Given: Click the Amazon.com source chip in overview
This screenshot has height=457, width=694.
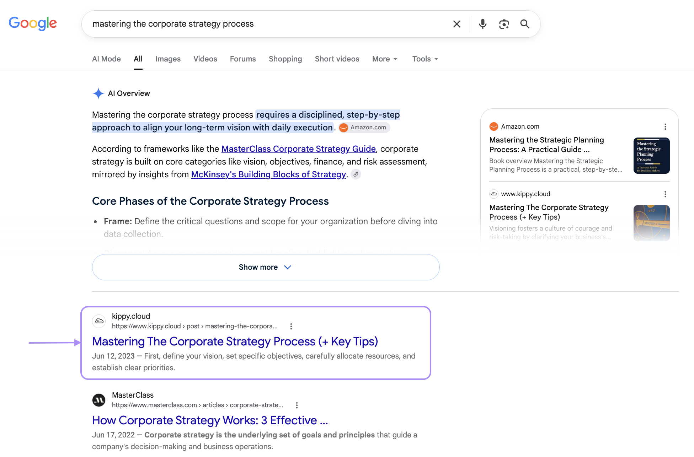Looking at the screenshot, I should (x=364, y=128).
